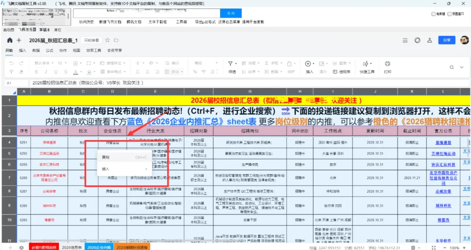Switch to the 2026猎聘秋招速推 sheet tab
The image size is (471, 250).
point(132,247)
